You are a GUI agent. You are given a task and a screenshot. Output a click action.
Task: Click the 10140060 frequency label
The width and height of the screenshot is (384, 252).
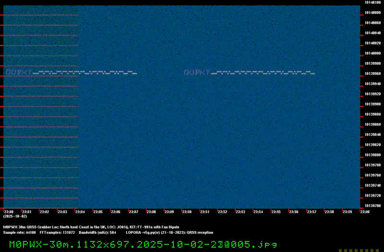373,23
